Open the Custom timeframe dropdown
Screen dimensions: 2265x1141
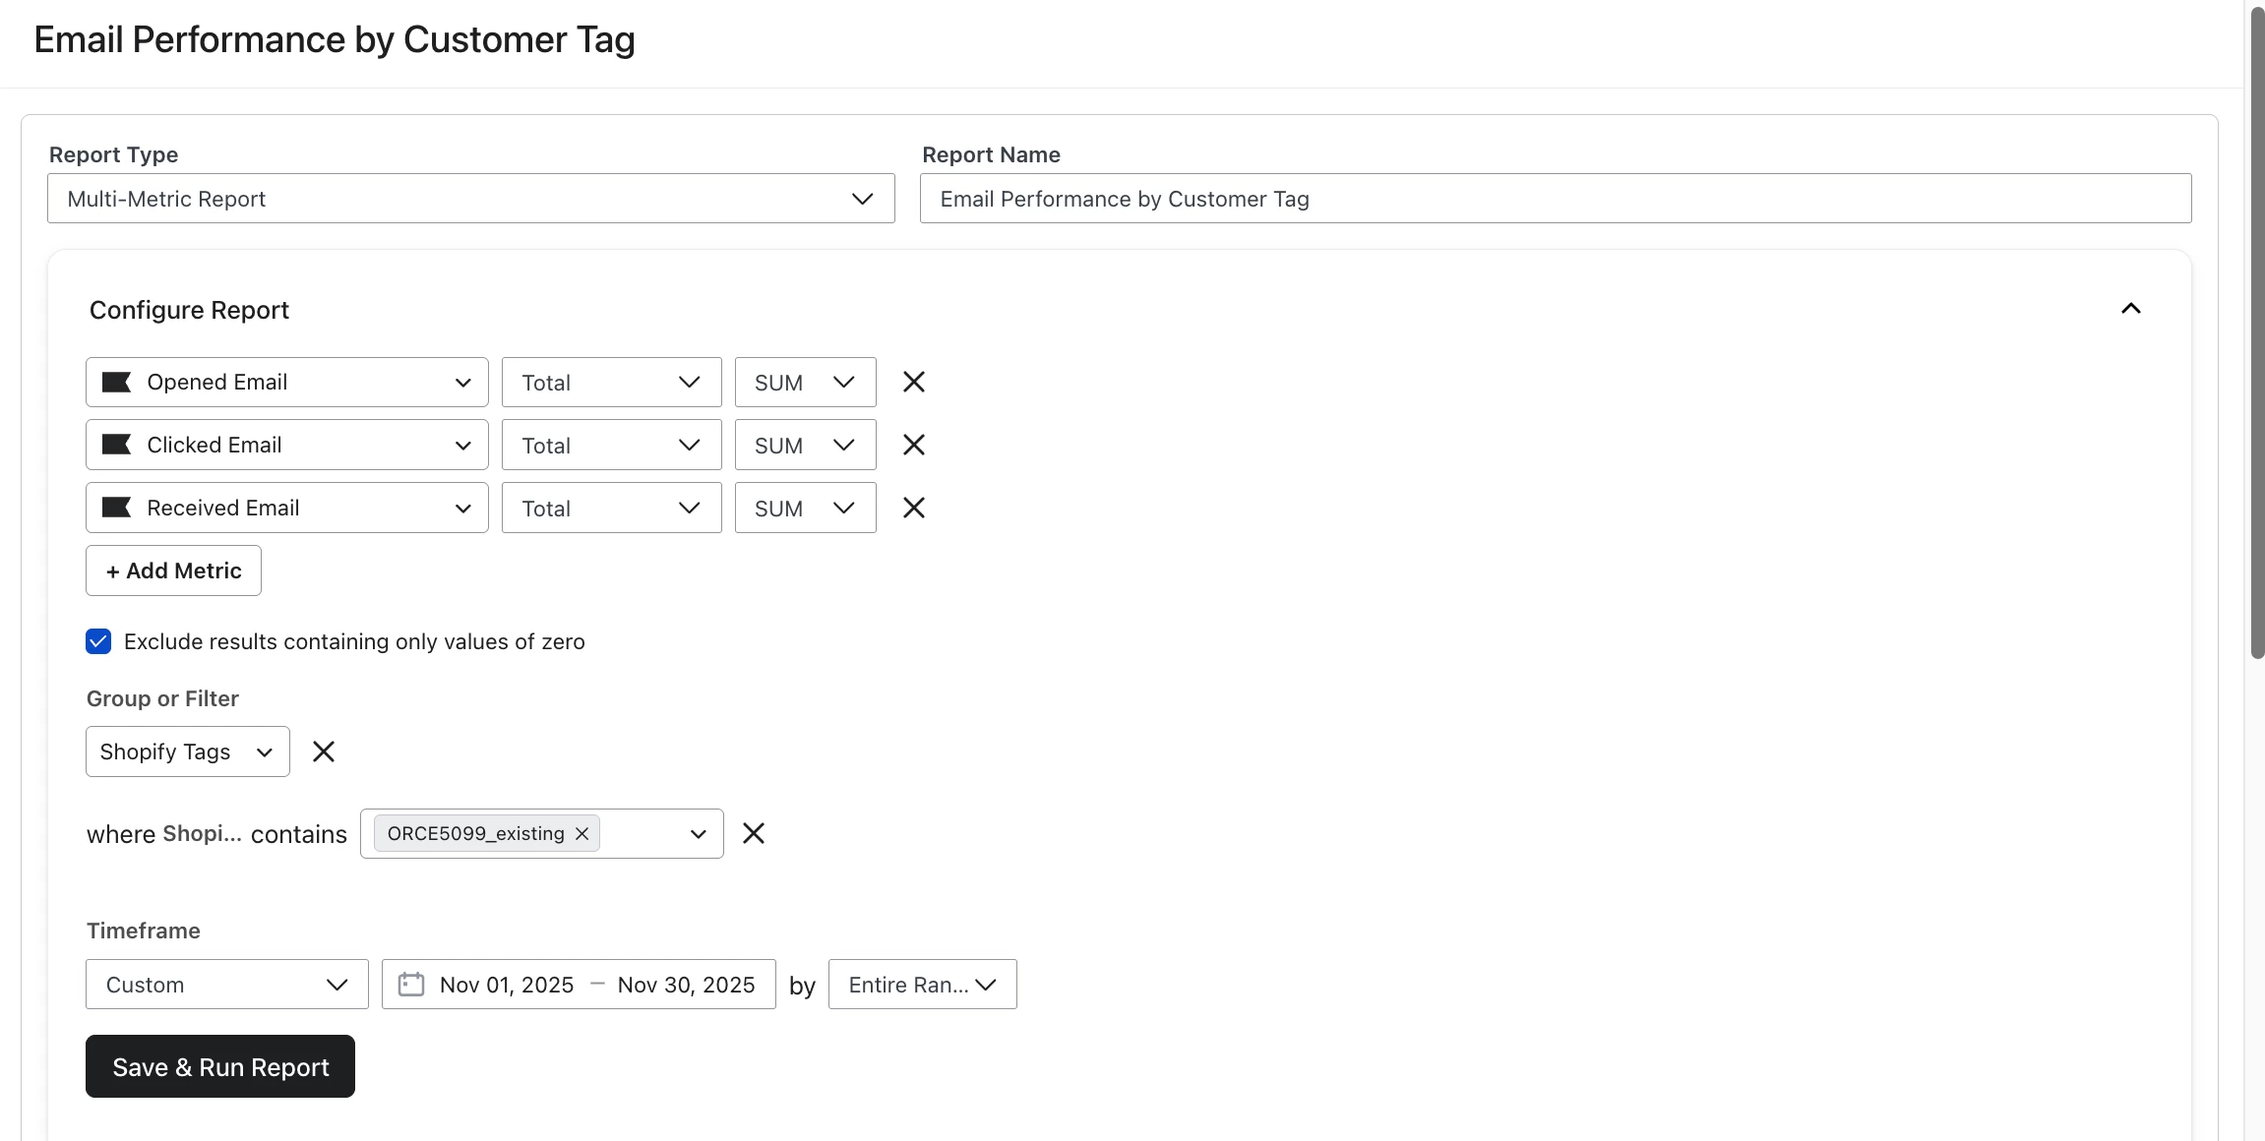226,985
